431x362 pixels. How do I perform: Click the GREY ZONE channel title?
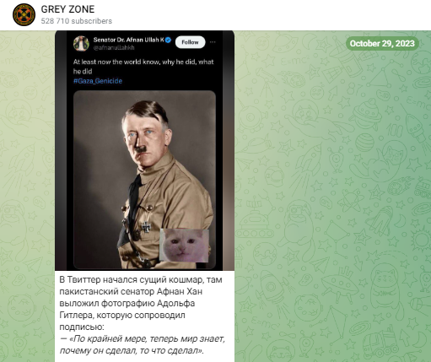[67, 9]
